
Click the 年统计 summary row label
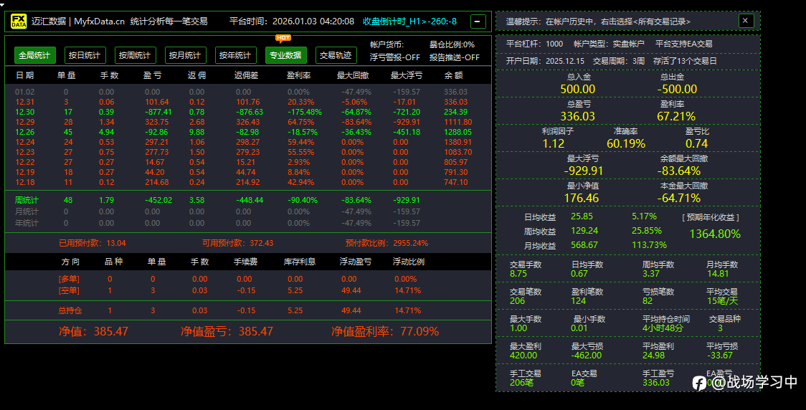click(27, 223)
